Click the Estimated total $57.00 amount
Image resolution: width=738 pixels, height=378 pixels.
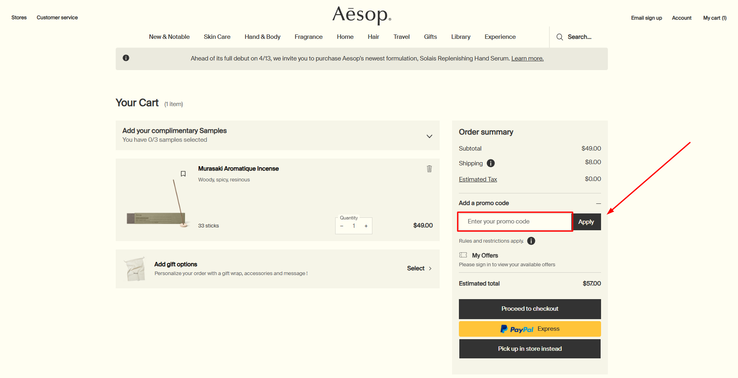coord(592,283)
